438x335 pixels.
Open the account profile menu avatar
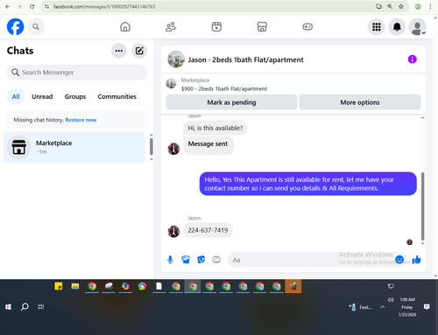pyautogui.click(x=418, y=27)
